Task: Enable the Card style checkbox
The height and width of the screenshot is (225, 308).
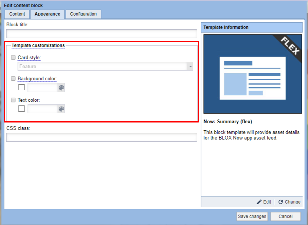Action: (13, 58)
